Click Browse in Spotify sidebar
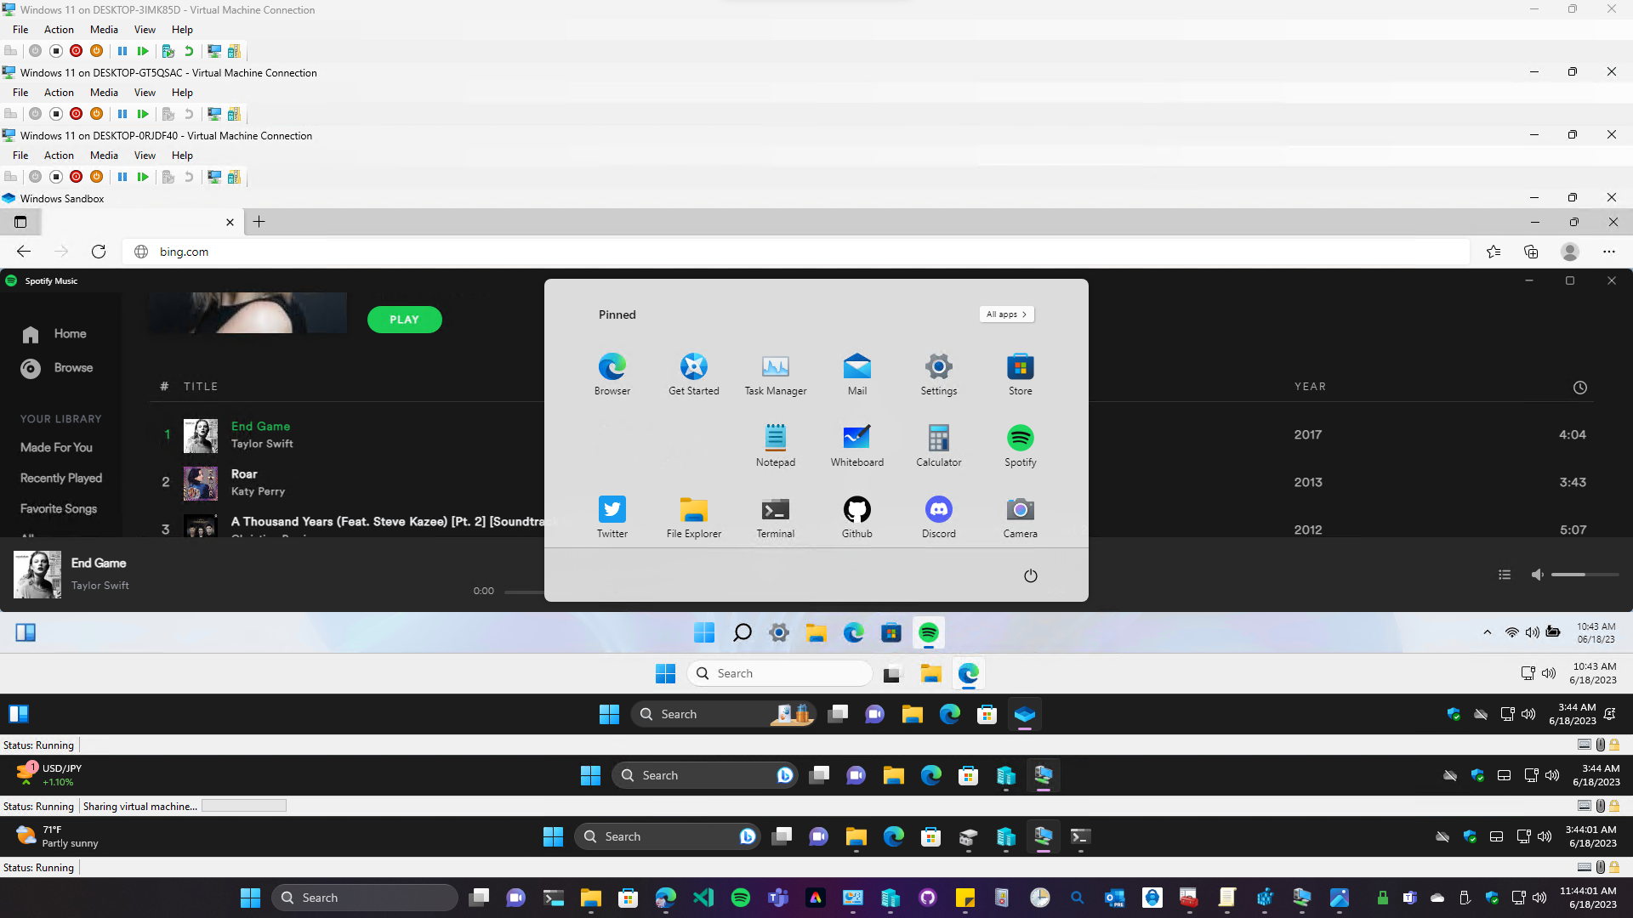1633x918 pixels. [x=73, y=368]
